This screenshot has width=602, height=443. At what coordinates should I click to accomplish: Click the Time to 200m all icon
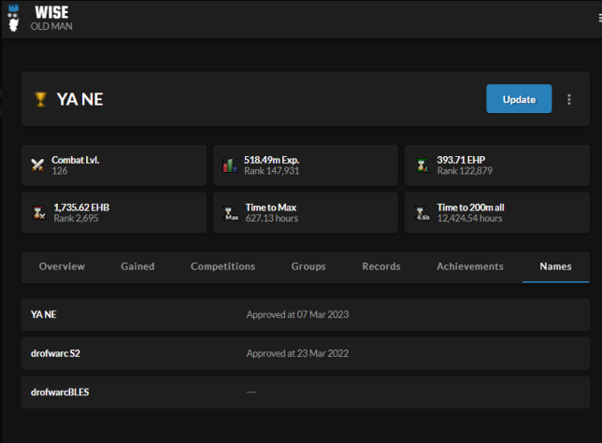(x=422, y=213)
